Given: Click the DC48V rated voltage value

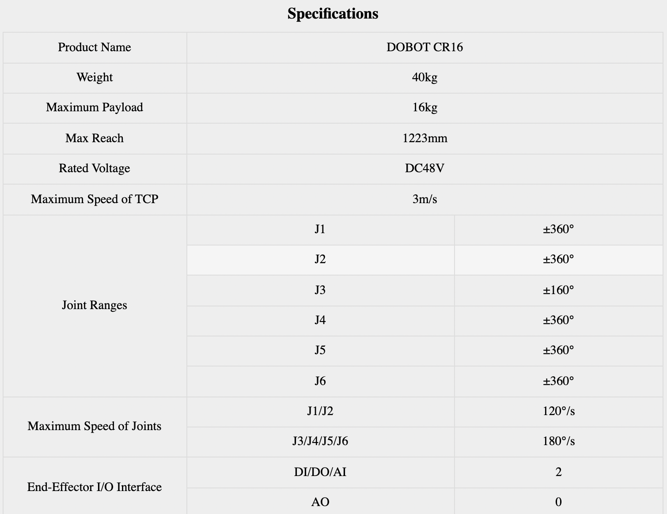Looking at the screenshot, I should coord(424,168).
